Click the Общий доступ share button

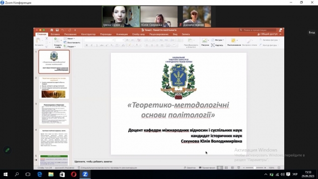[268, 34]
